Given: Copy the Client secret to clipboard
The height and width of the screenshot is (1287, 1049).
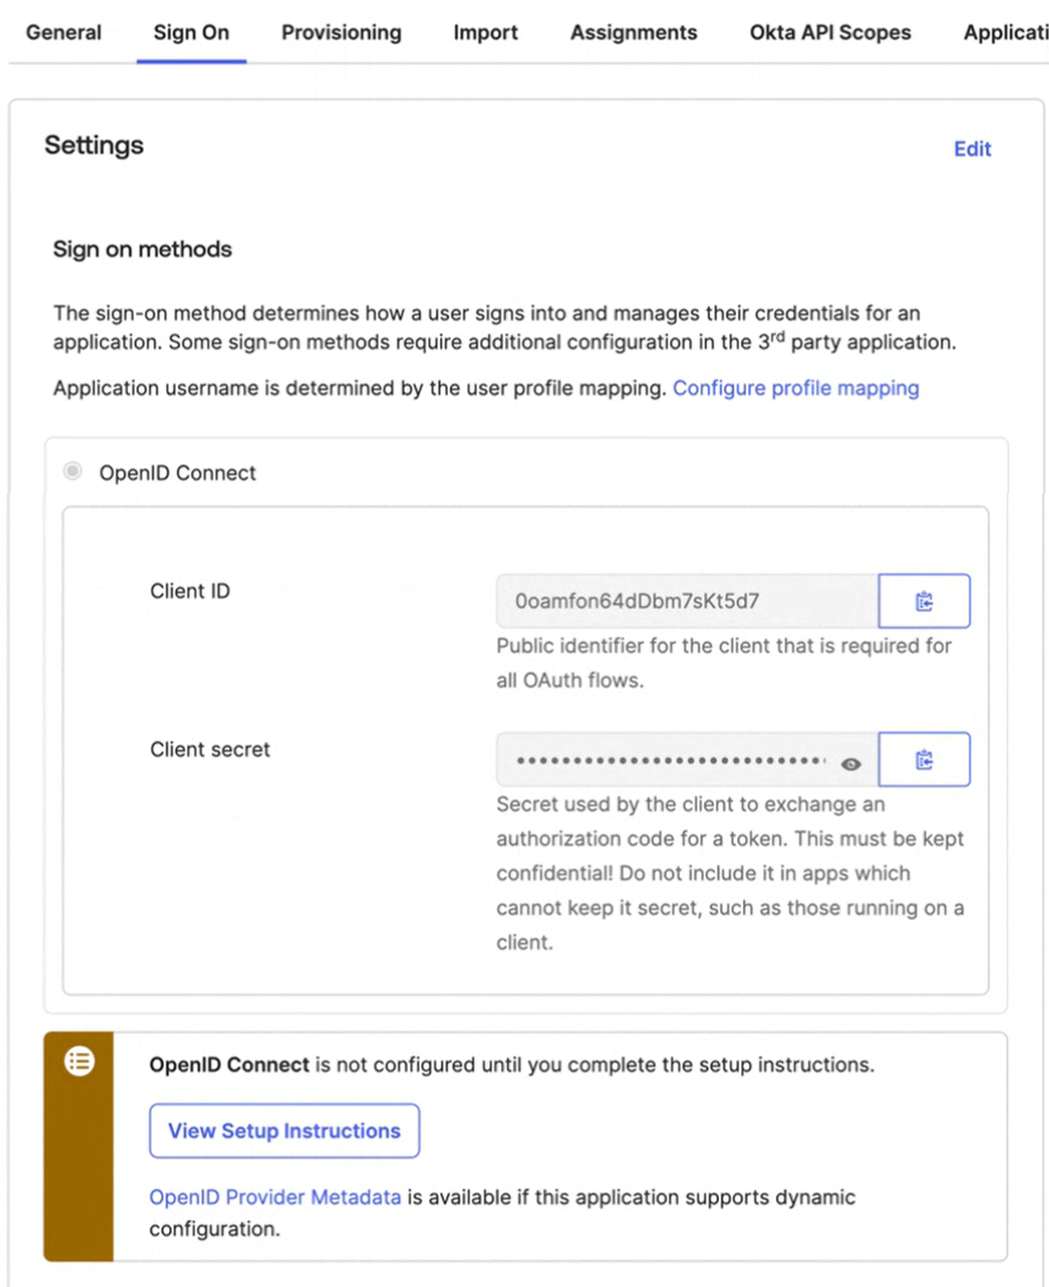Looking at the screenshot, I should pos(924,760).
